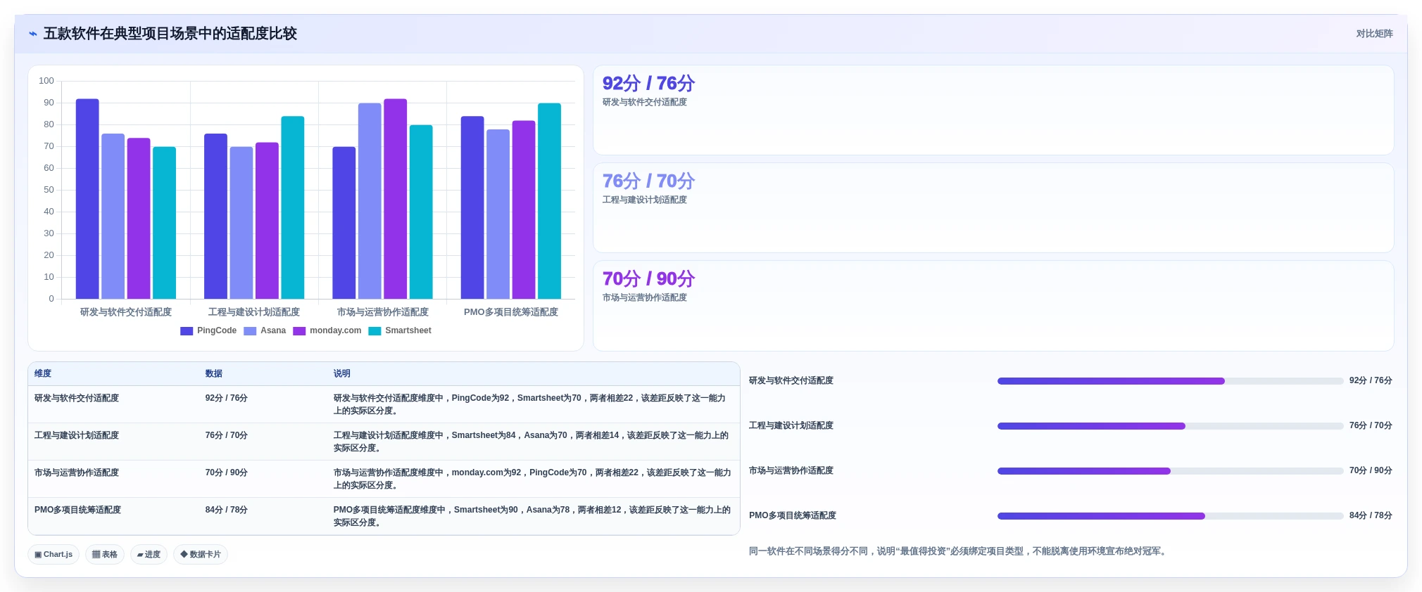Click the 数据卡片 tag chip
This screenshot has height=592, width=1422.
point(201,554)
